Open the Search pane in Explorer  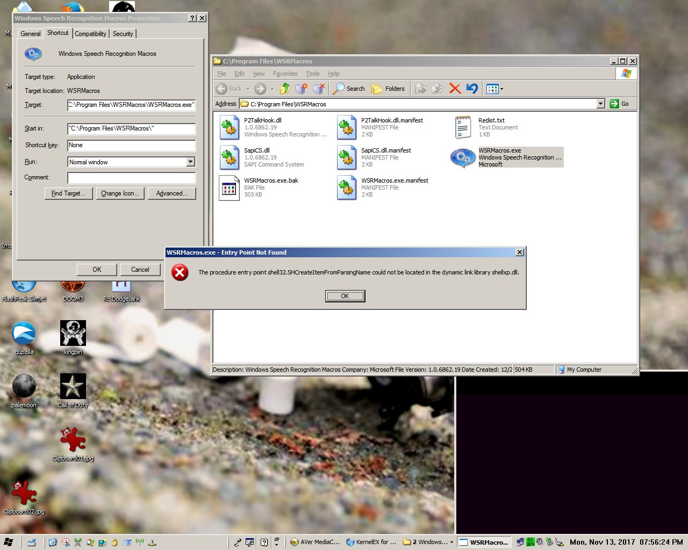click(x=349, y=89)
